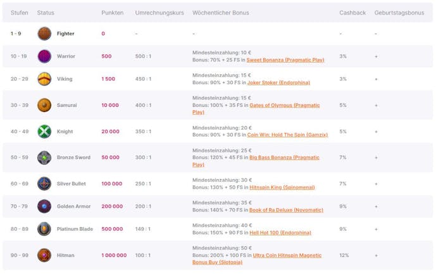Click the Fighter status badge icon
443x274 pixels.
(44, 34)
